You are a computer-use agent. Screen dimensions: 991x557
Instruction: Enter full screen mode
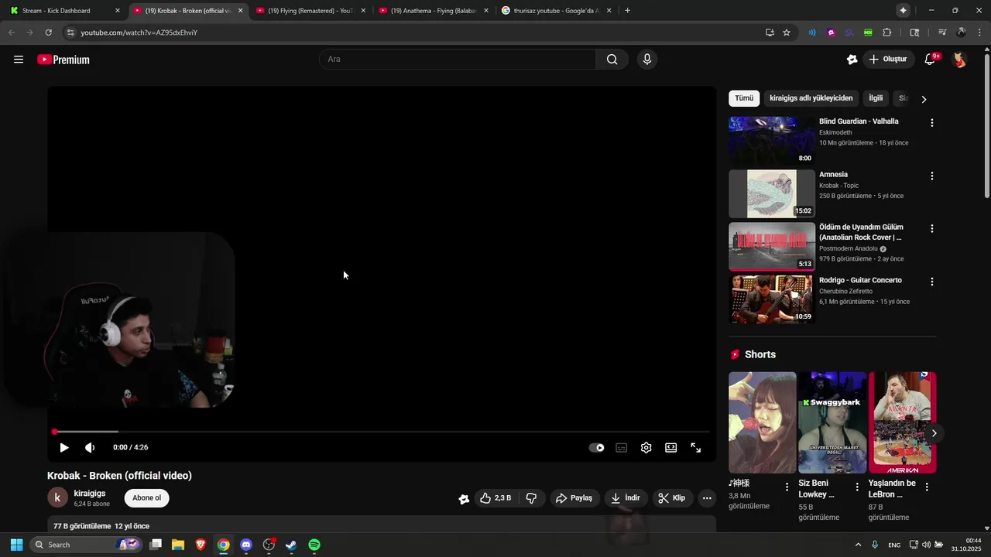[696, 447]
